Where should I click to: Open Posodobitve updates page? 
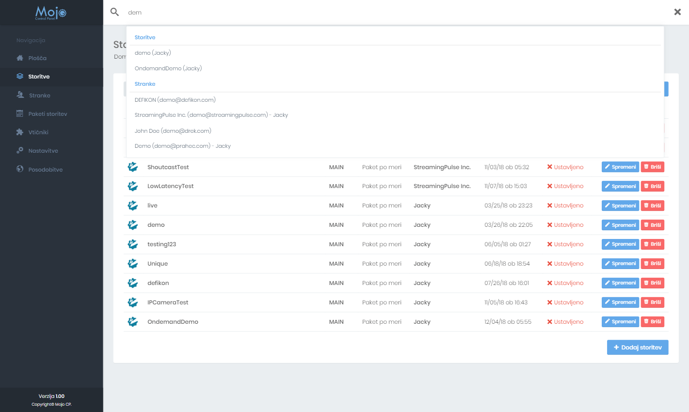tap(45, 170)
